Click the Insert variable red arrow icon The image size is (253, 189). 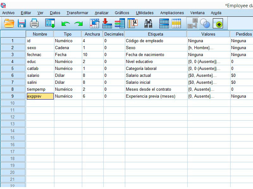[x=107, y=23]
